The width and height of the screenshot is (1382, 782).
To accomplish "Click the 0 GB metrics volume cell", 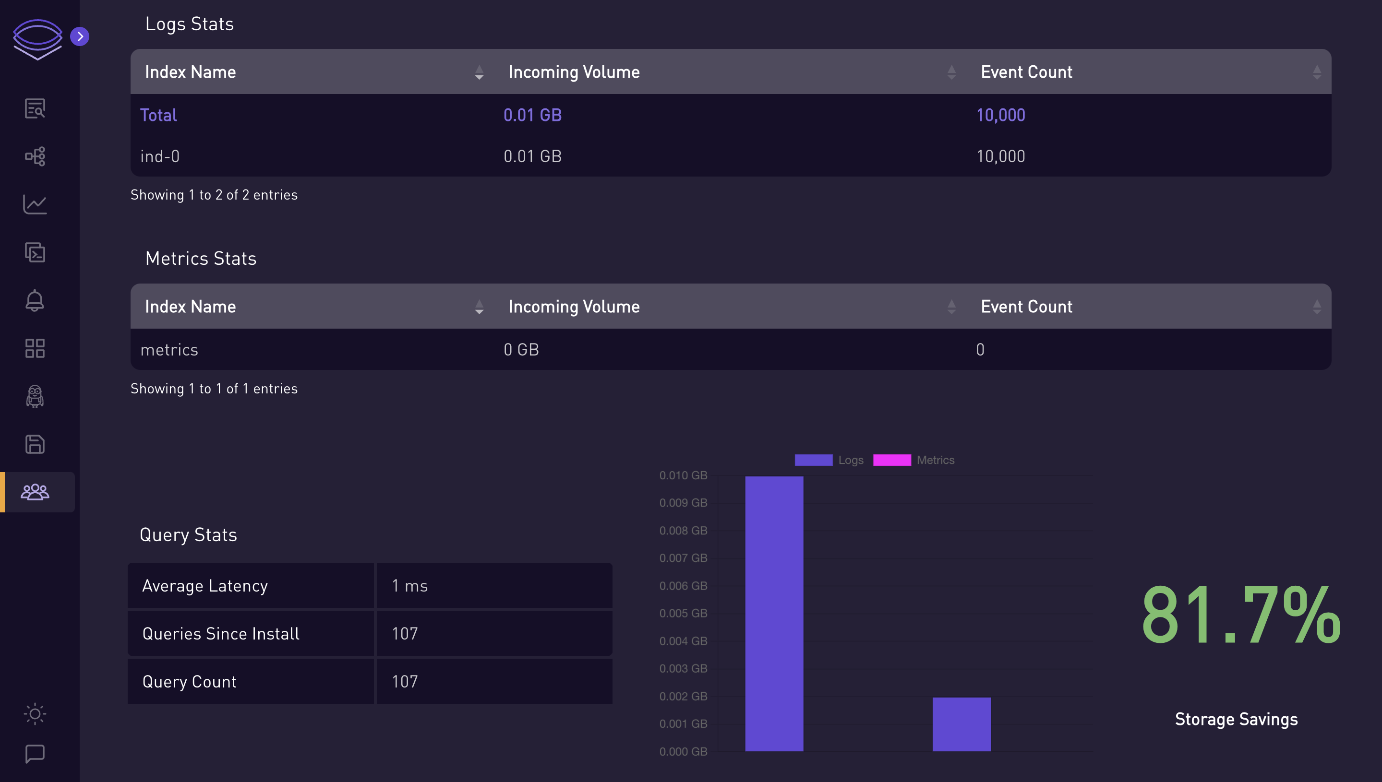I will (x=521, y=349).
